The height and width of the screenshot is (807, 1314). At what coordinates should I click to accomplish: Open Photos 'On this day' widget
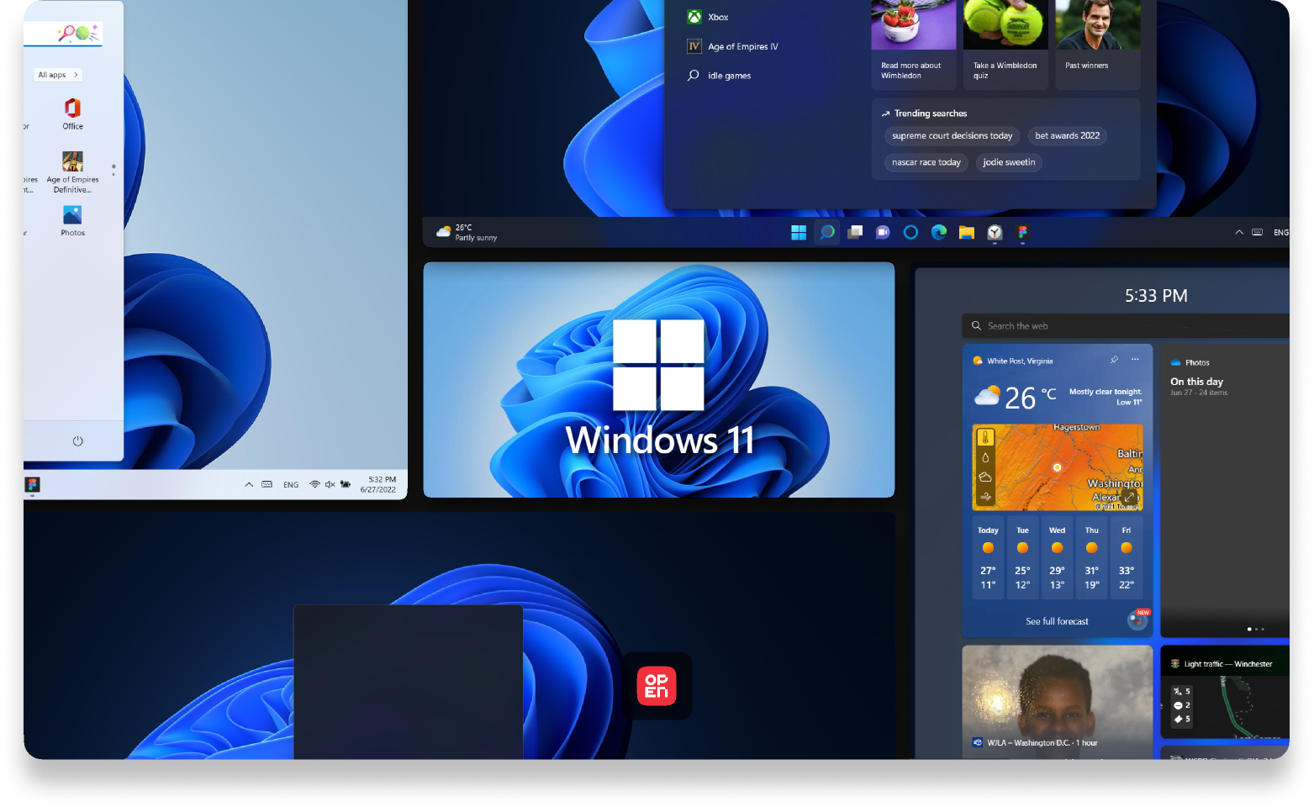click(1226, 490)
